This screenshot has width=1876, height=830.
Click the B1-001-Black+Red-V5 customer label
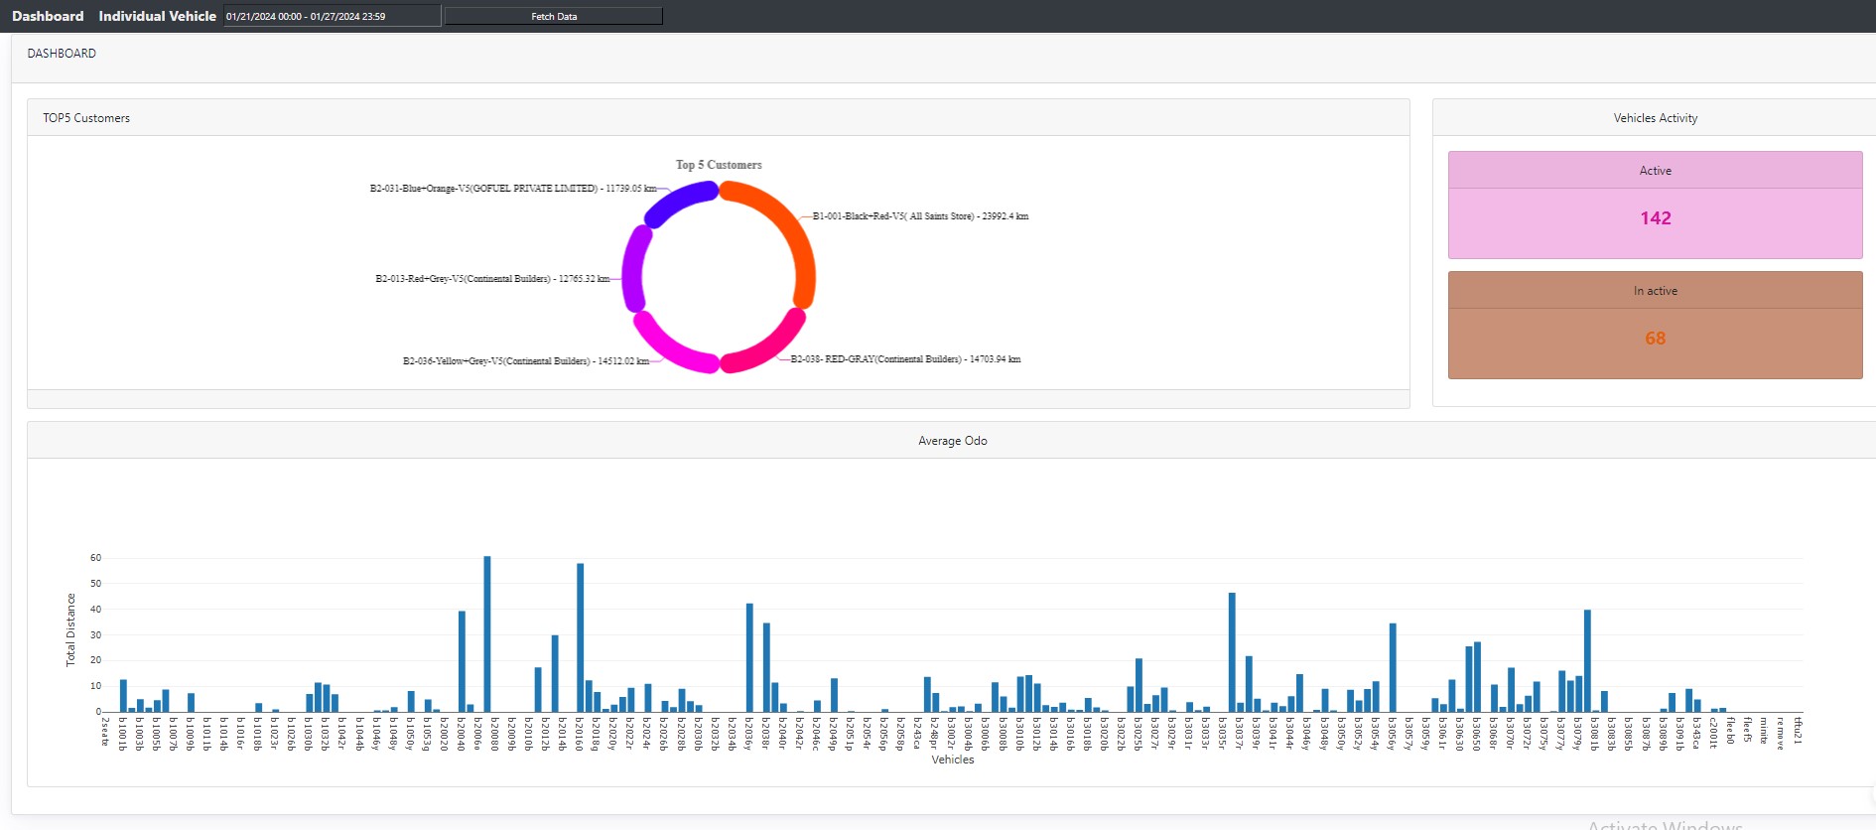(920, 215)
